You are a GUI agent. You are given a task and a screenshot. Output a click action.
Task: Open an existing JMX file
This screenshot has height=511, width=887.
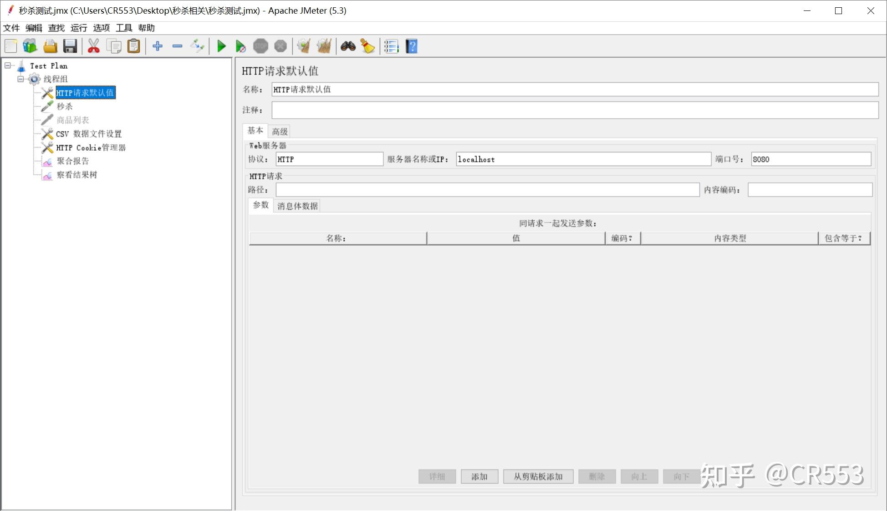click(x=50, y=46)
